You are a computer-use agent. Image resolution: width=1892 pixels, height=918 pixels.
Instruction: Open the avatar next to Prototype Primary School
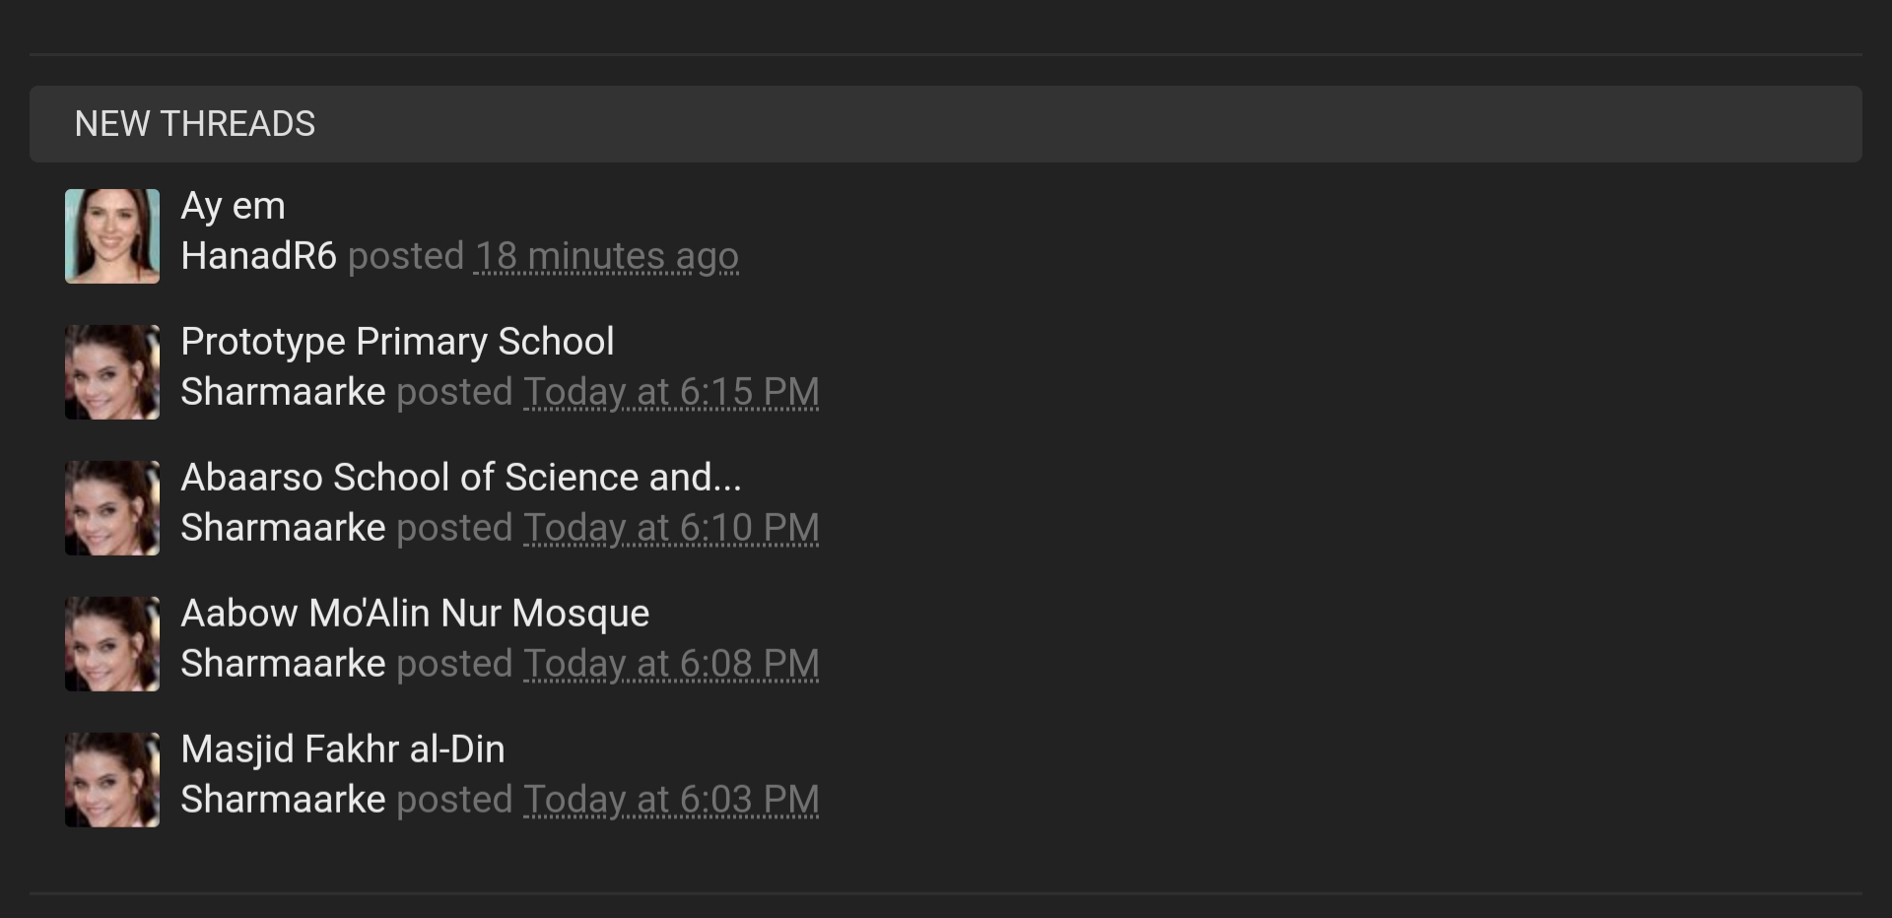(x=111, y=372)
